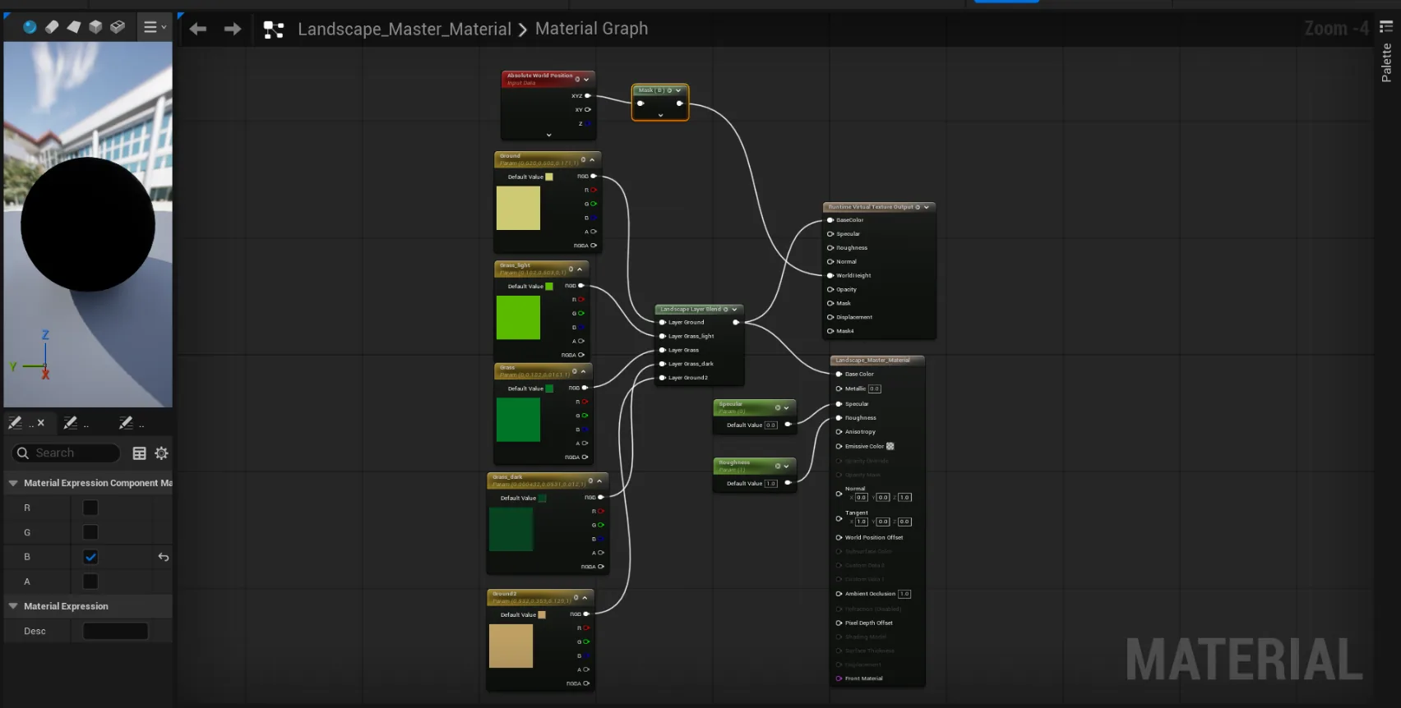This screenshot has width=1401, height=708.
Task: Reset B channel to default value
Action: click(164, 557)
